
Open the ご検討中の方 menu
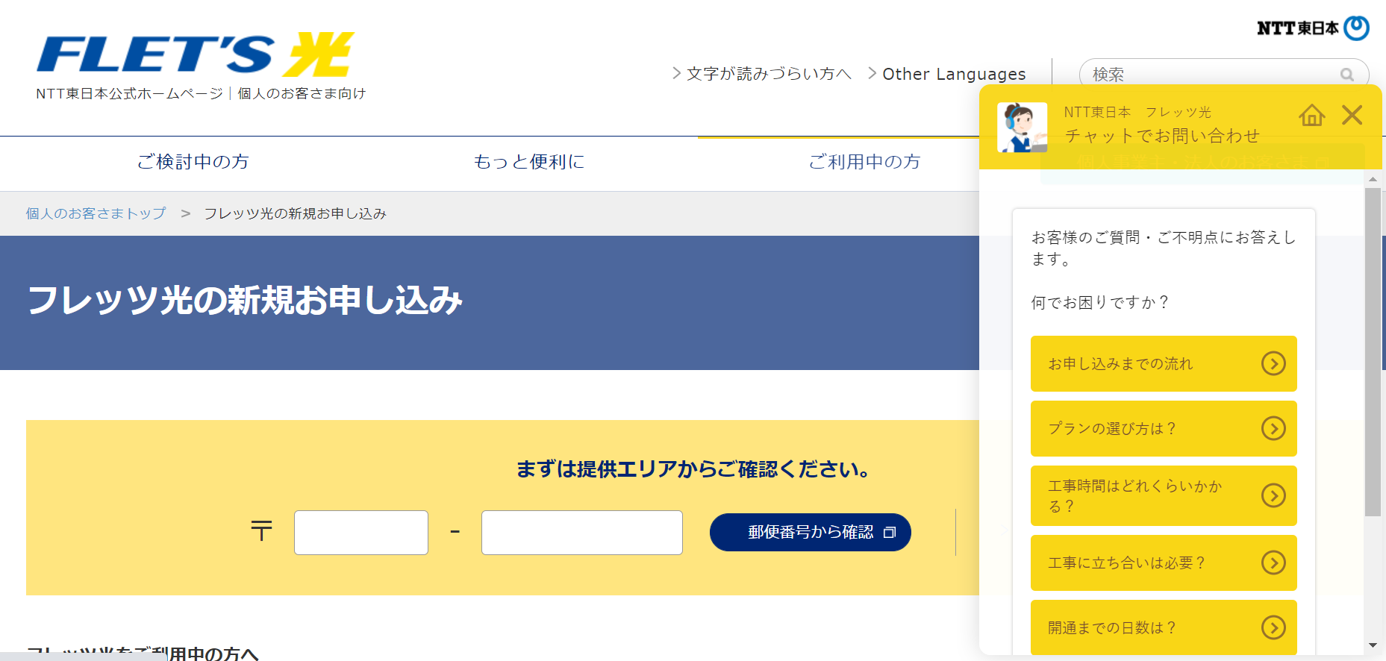pos(193,162)
